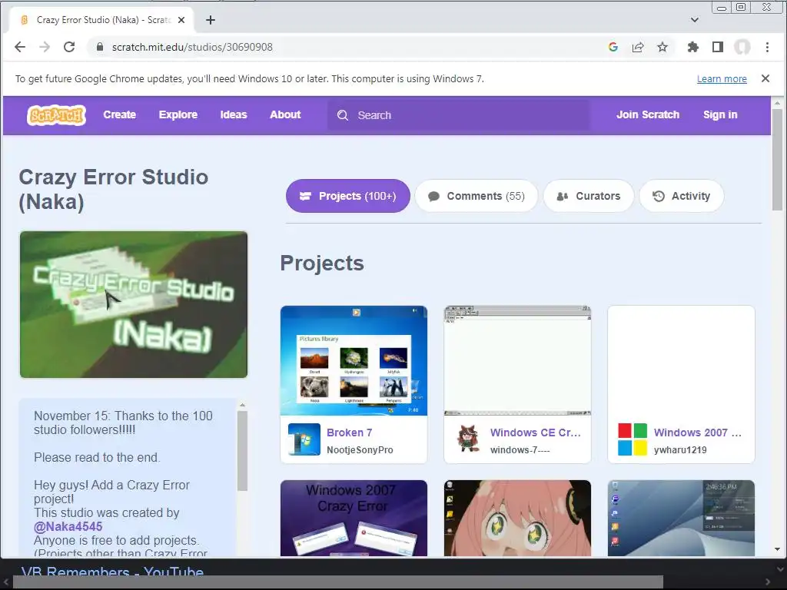Open the Broken 7 project thumbnail

click(354, 361)
